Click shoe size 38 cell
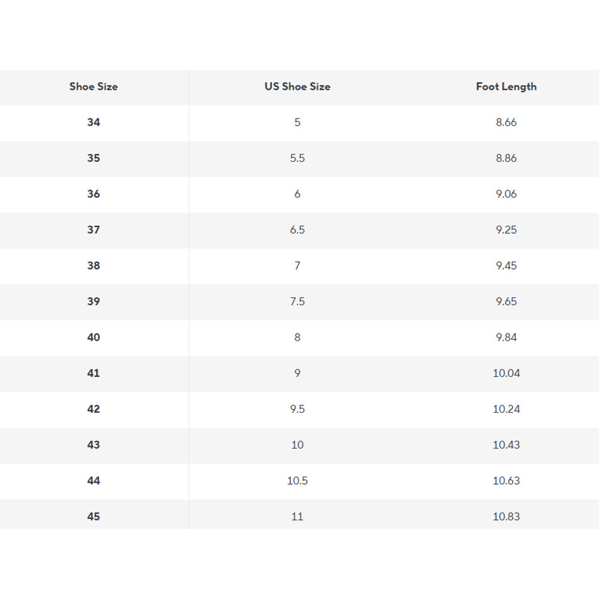599x599 pixels. click(x=93, y=265)
